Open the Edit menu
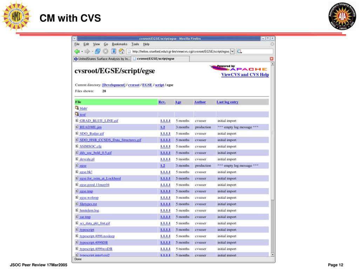The image size is (359, 269). point(86,44)
